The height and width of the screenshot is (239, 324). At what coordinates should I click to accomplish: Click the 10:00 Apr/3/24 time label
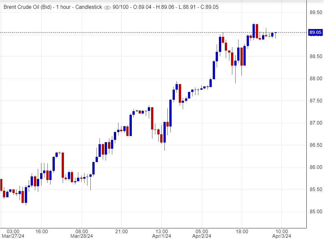[282, 234]
